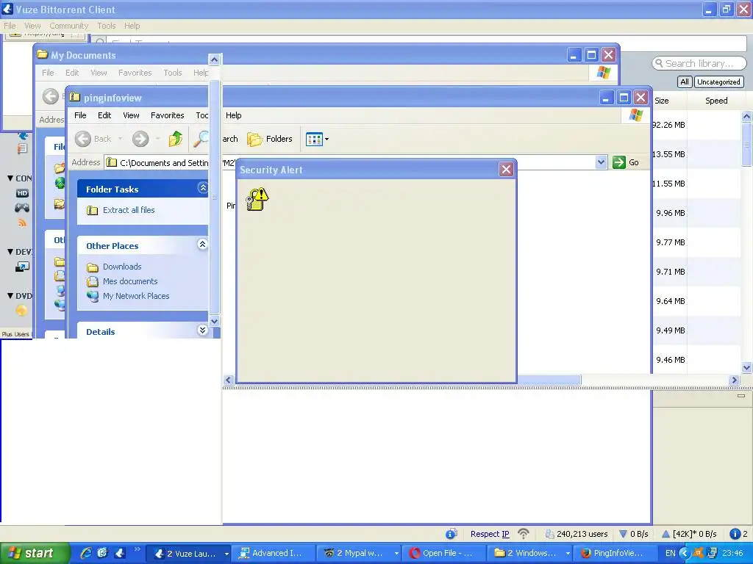Open My Network Places link
The width and height of the screenshot is (753, 564).
click(136, 297)
